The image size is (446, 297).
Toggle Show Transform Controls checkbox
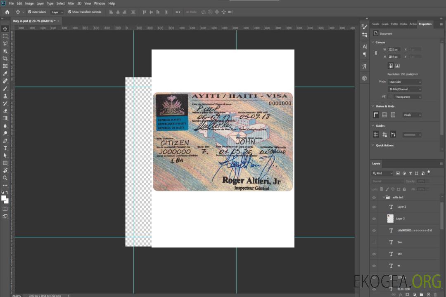70,12
